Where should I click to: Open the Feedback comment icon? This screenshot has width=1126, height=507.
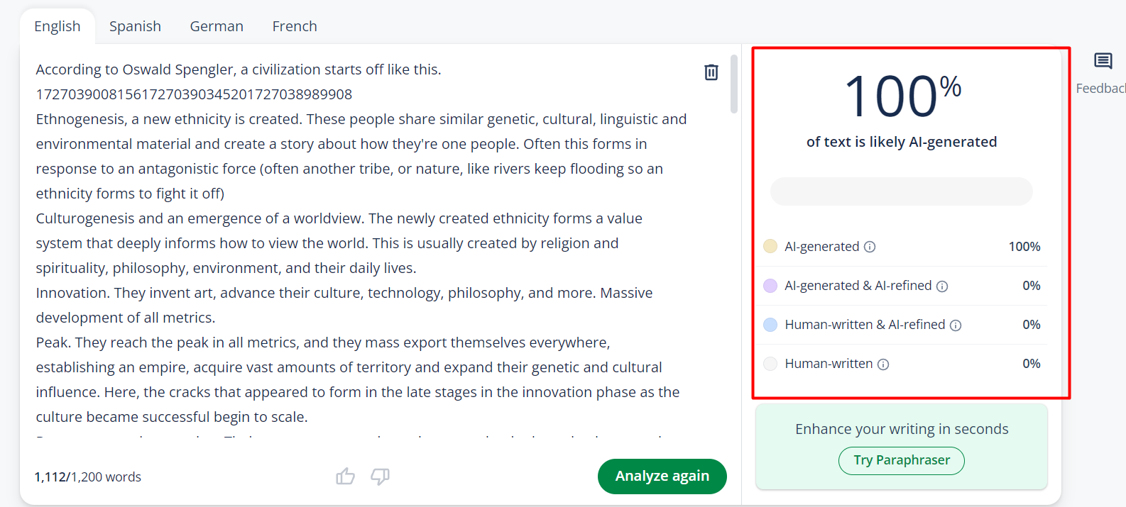(x=1103, y=62)
